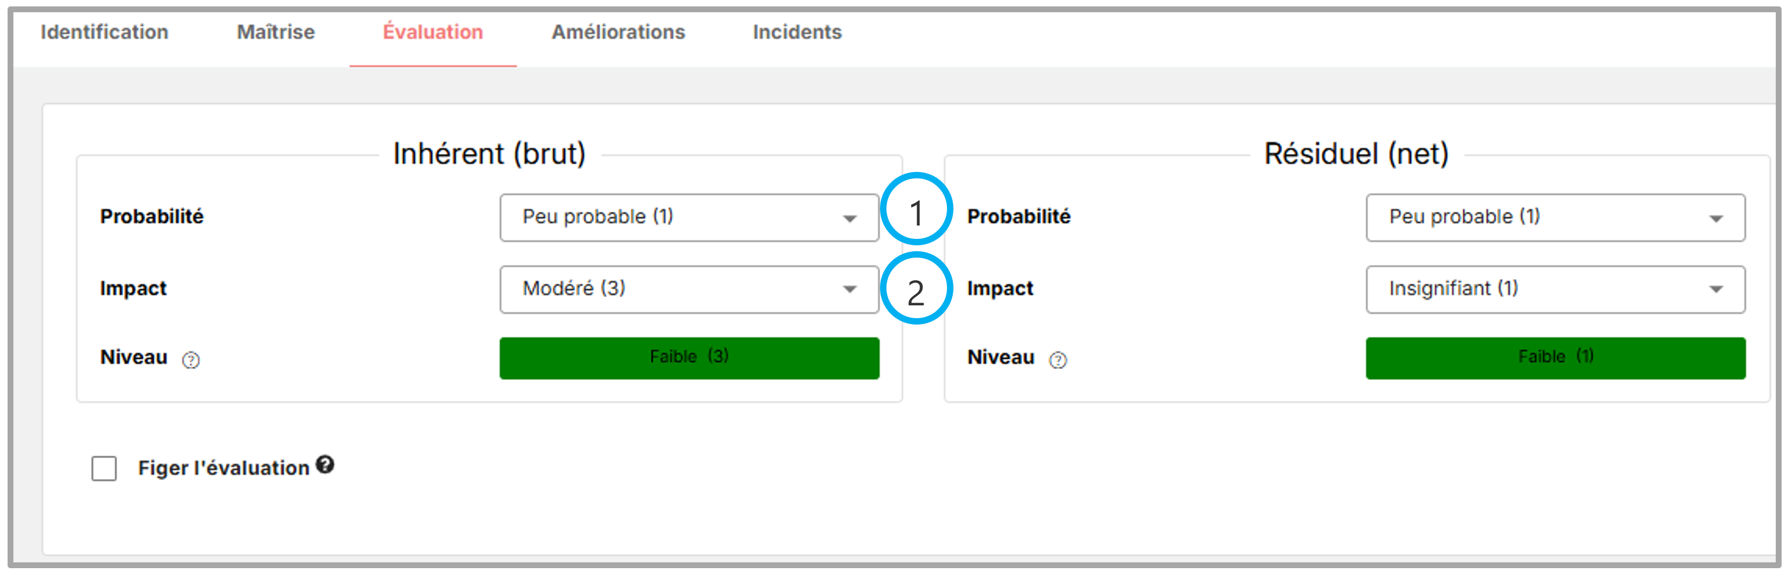The image size is (1788, 574).
Task: Go to the Améliorations tab
Action: pyautogui.click(x=618, y=33)
